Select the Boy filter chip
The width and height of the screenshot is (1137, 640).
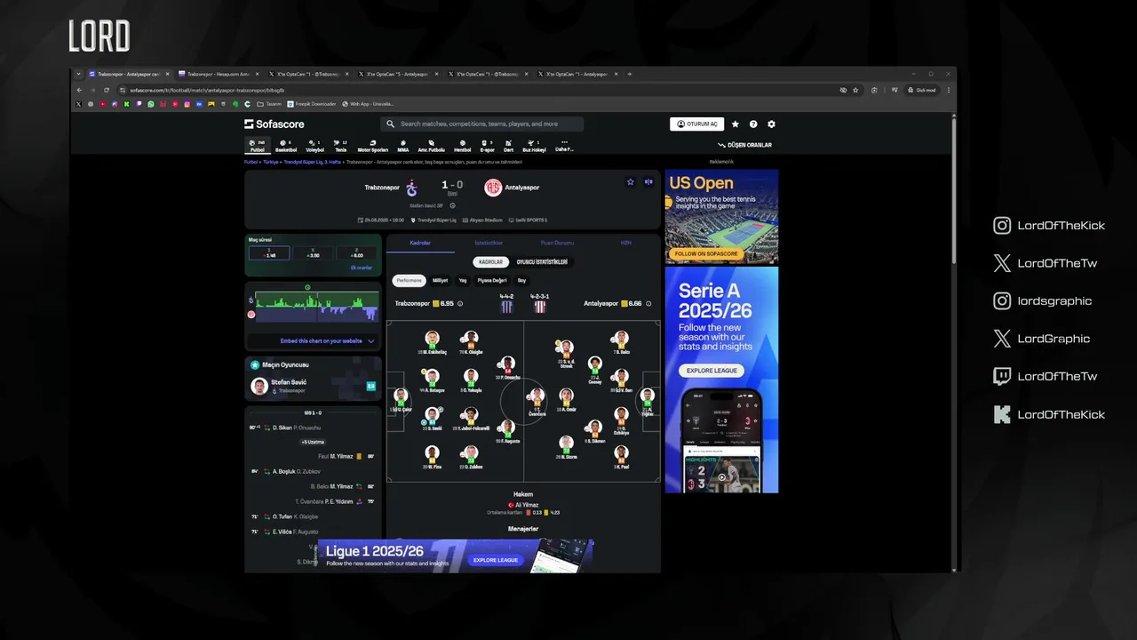522,280
